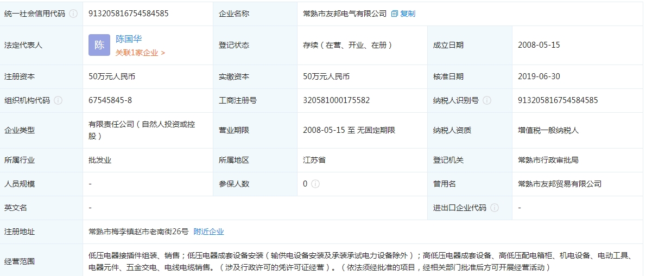Click company name 常熟市友邦电气有限公司
The height and width of the screenshot is (276, 646).
pyautogui.click(x=345, y=14)
